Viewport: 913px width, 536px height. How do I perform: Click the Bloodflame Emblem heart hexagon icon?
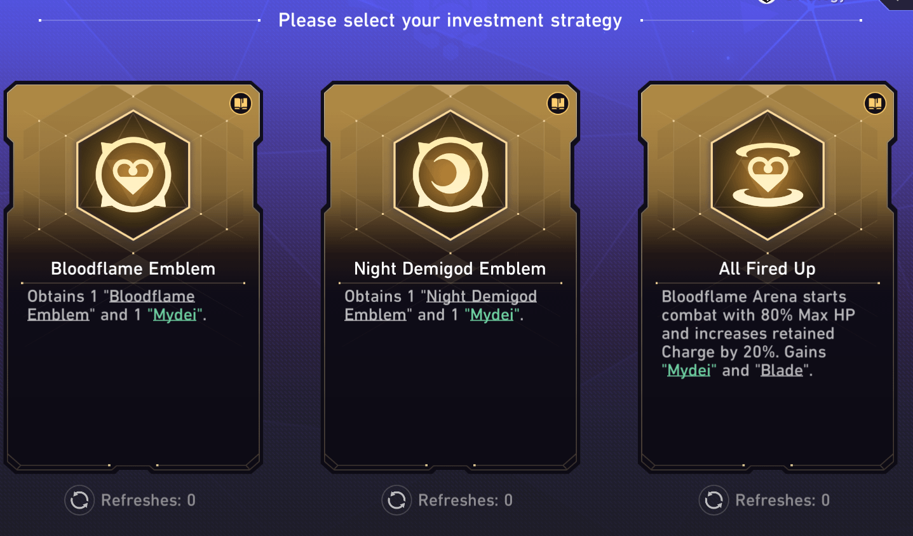click(133, 175)
